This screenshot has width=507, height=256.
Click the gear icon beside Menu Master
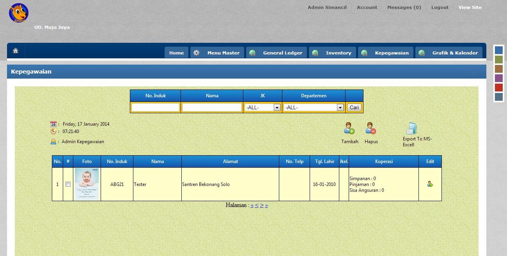tap(196, 52)
